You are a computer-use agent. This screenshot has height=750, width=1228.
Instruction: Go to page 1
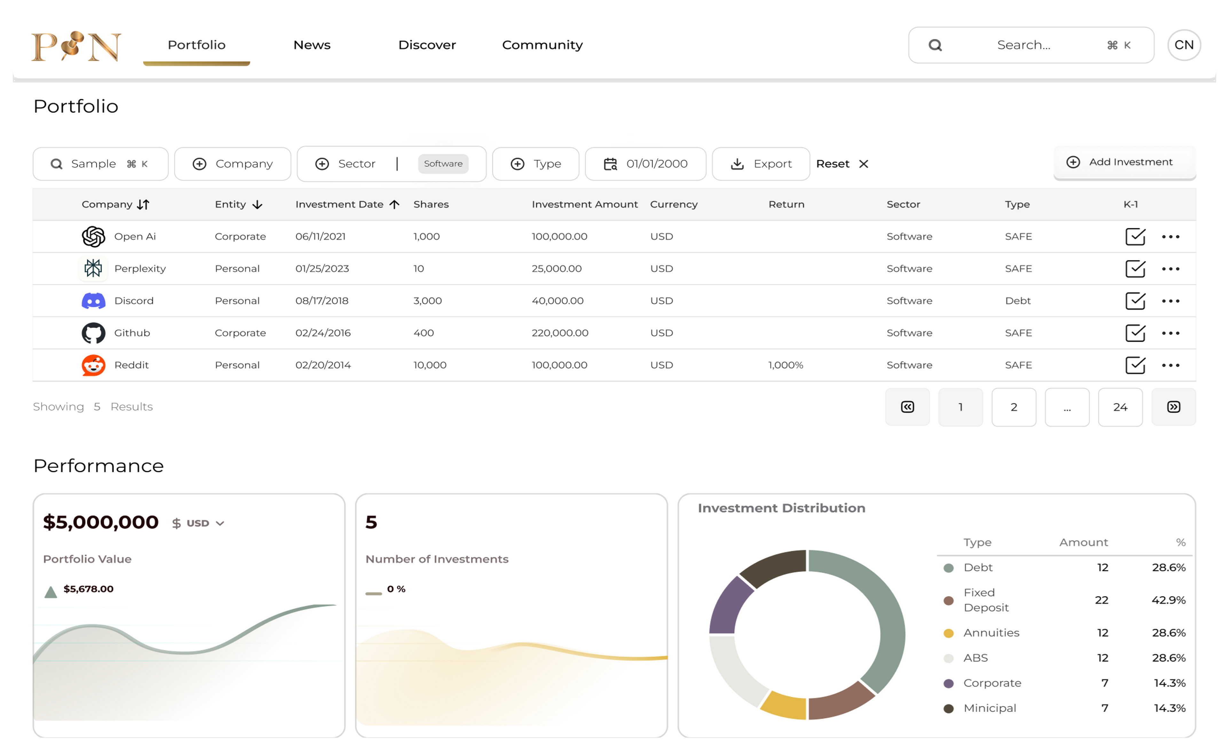[x=960, y=407]
